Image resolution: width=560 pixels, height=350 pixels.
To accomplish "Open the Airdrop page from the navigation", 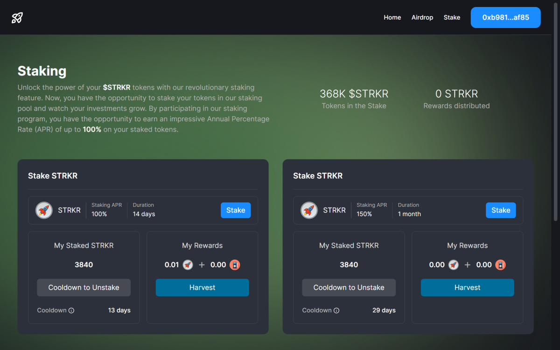I will pos(422,17).
